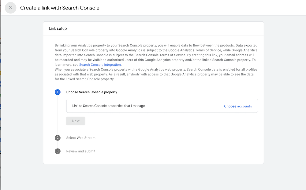
Task: Click the X icon's circular button
Action: [10, 8]
